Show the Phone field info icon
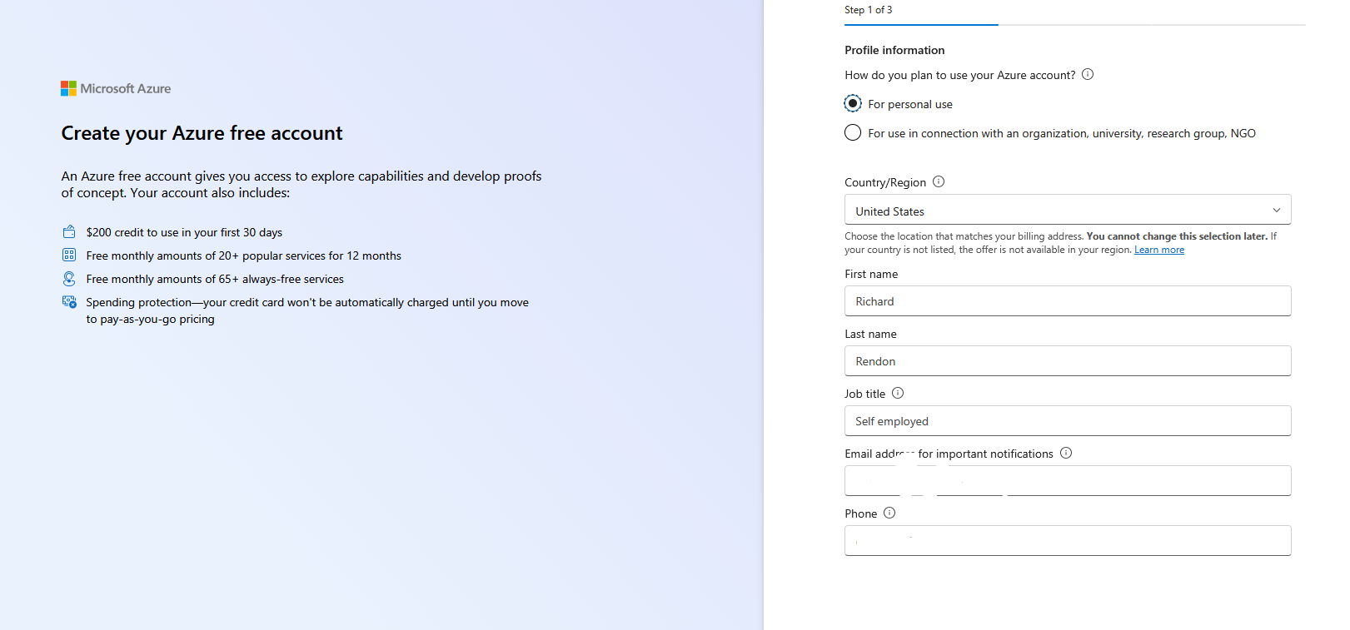This screenshot has width=1350, height=630. click(889, 513)
